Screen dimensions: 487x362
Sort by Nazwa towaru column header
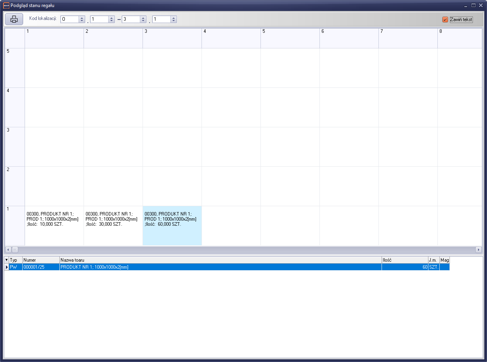click(220, 260)
